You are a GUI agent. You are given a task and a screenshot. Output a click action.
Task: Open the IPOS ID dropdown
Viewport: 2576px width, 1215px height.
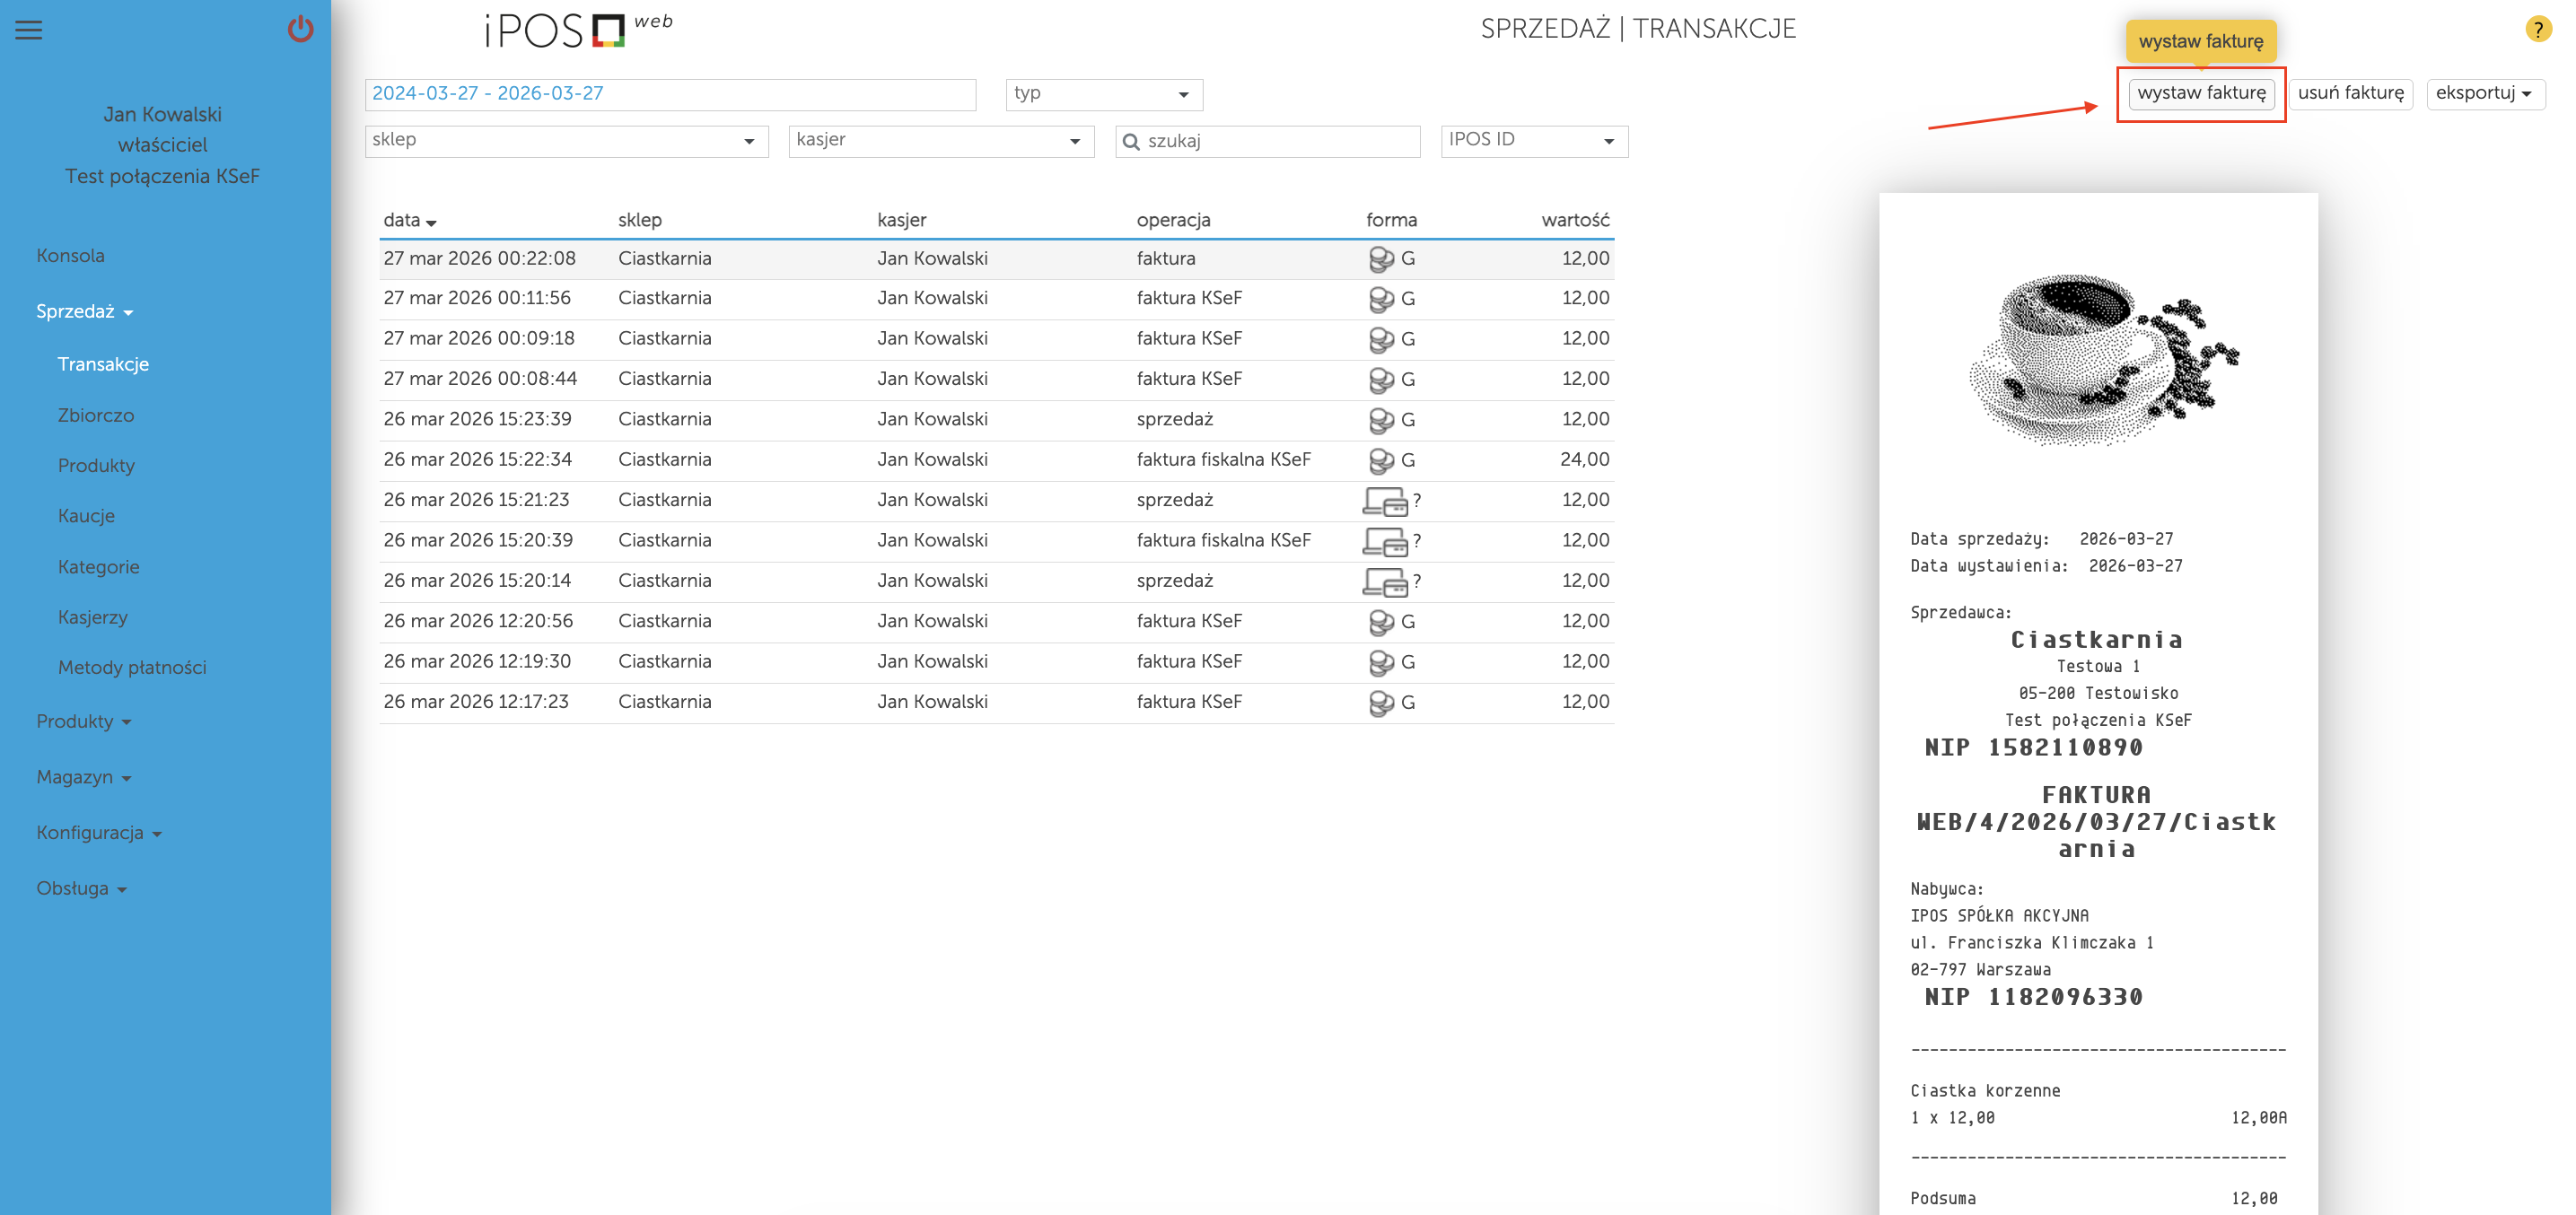[1533, 141]
